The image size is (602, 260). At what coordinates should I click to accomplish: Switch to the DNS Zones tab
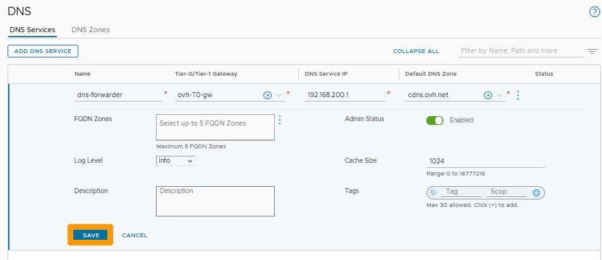(90, 30)
